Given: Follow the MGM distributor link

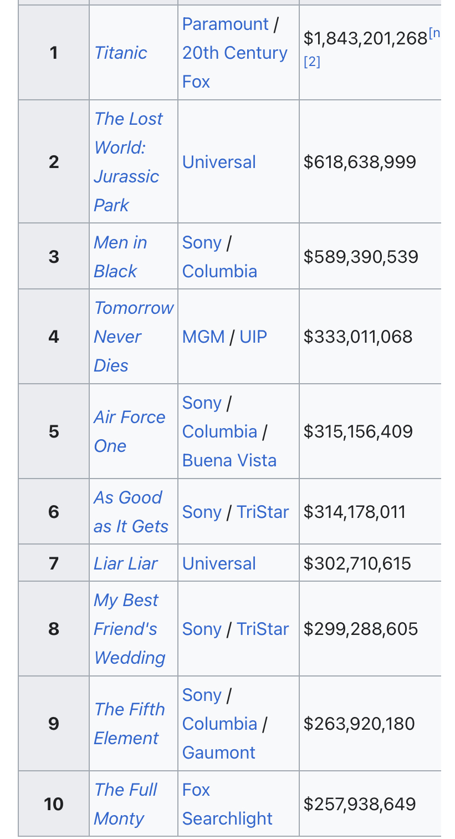Looking at the screenshot, I should tap(203, 337).
